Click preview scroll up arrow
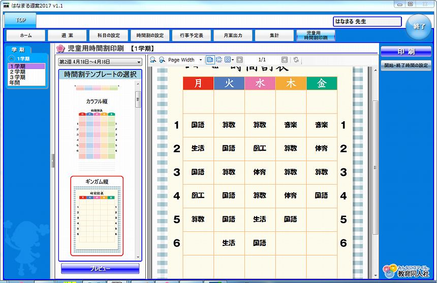The height and width of the screenshot is (283, 437). 376,70
